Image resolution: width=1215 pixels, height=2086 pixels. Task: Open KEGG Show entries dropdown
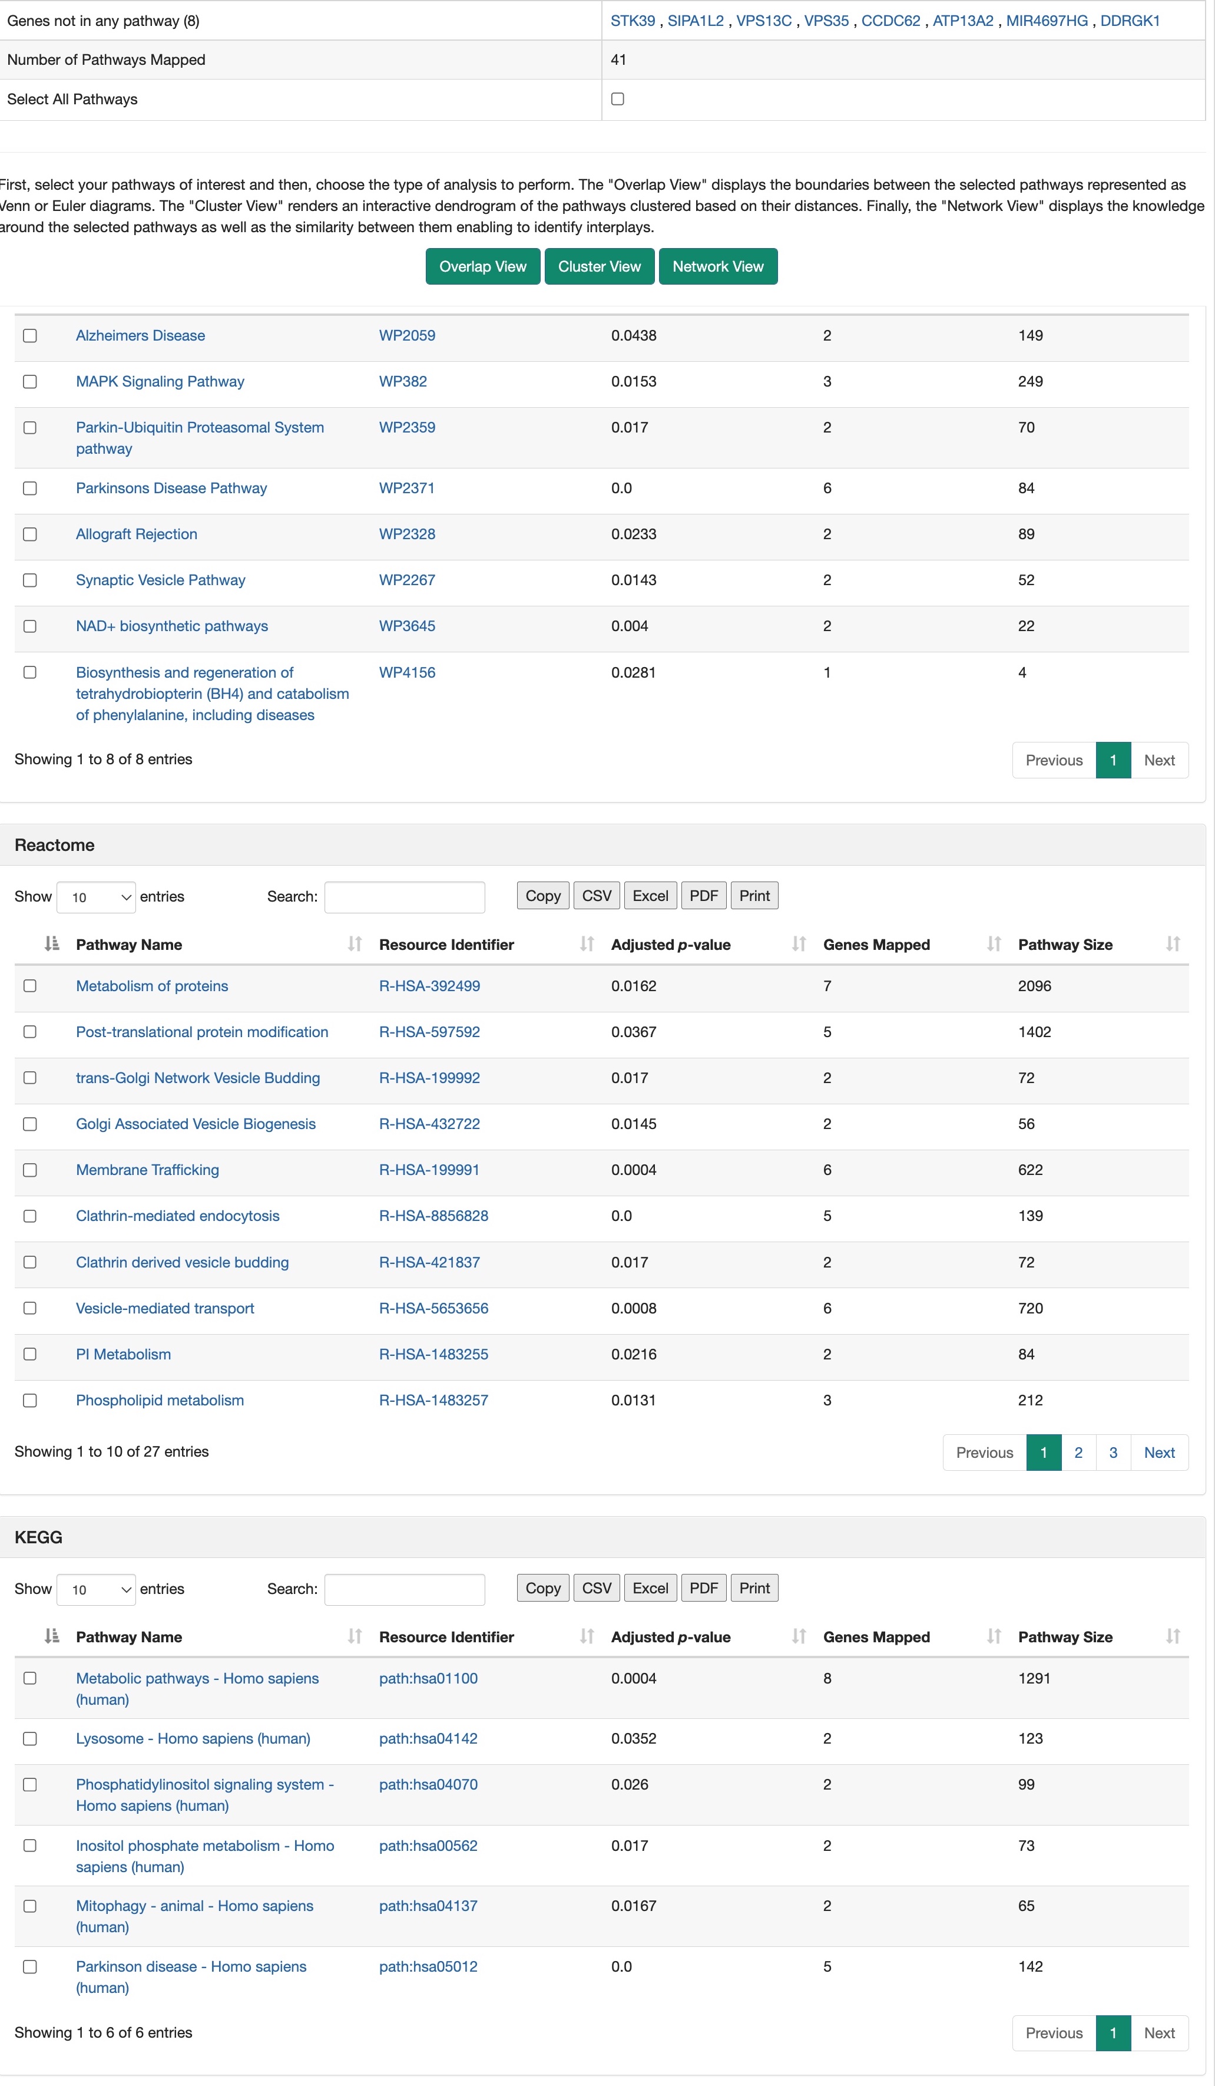(x=96, y=1589)
